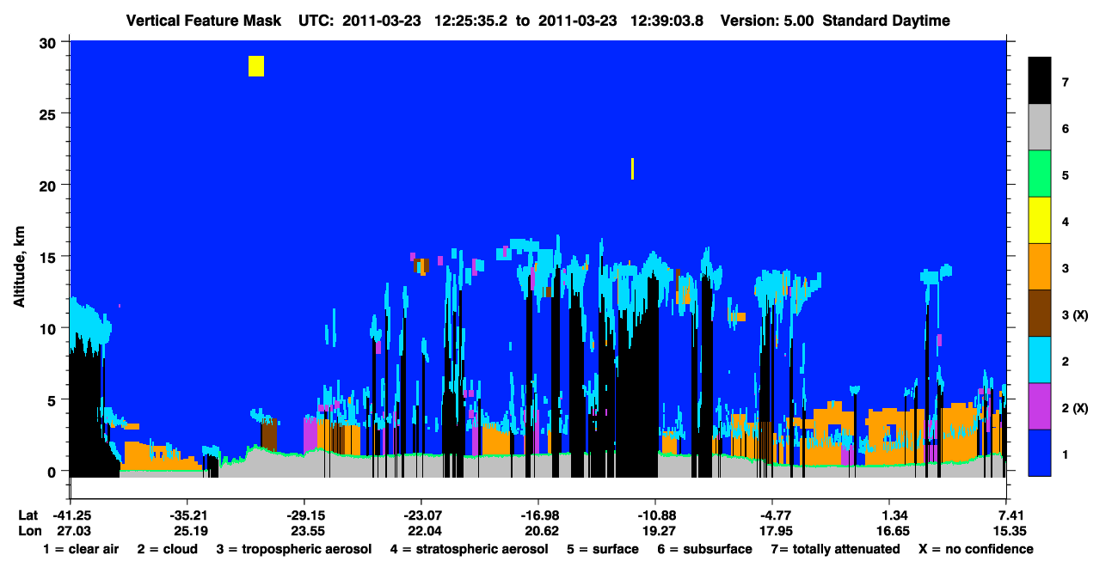Click legend text 'X = no confidence'
This screenshot has height=573, width=1118.
click(x=976, y=549)
